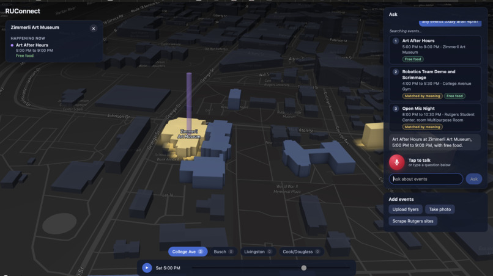Switch to the Livingston campus tab
The height and width of the screenshot is (276, 493).
click(x=258, y=252)
